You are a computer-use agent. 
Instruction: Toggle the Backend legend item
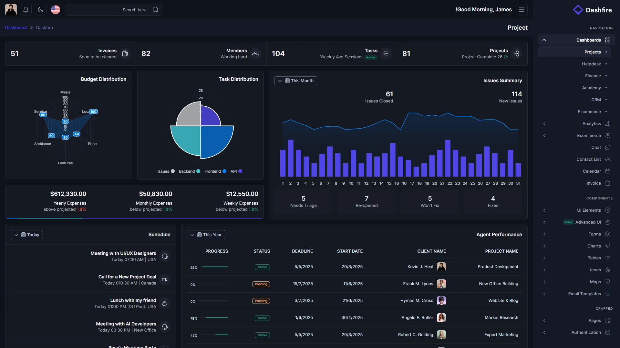[x=190, y=171]
